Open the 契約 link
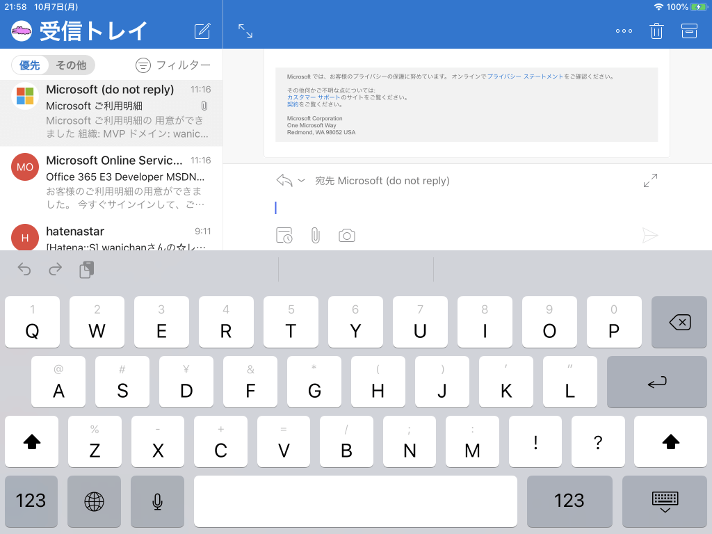 pyautogui.click(x=293, y=104)
